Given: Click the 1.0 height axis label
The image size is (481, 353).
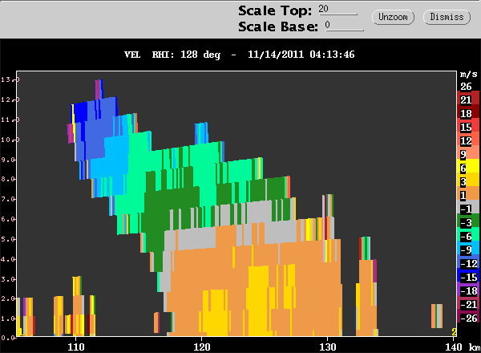Looking at the screenshot, I should pyautogui.click(x=8, y=319).
